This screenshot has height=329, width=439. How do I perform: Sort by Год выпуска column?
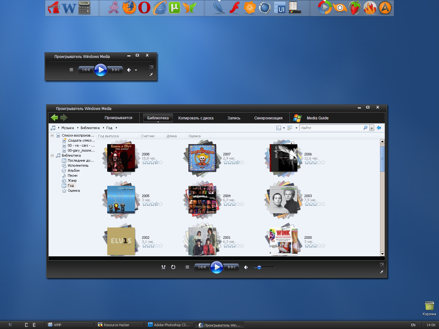point(118,136)
